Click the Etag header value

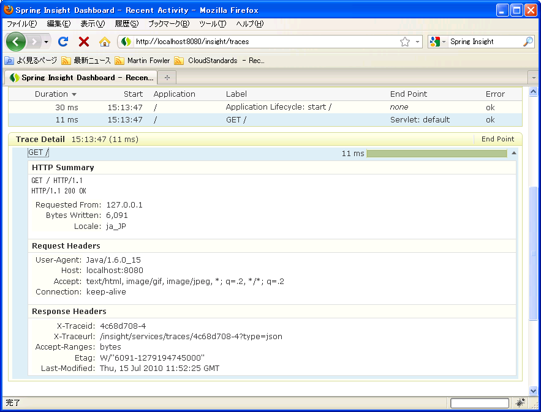[152, 358]
